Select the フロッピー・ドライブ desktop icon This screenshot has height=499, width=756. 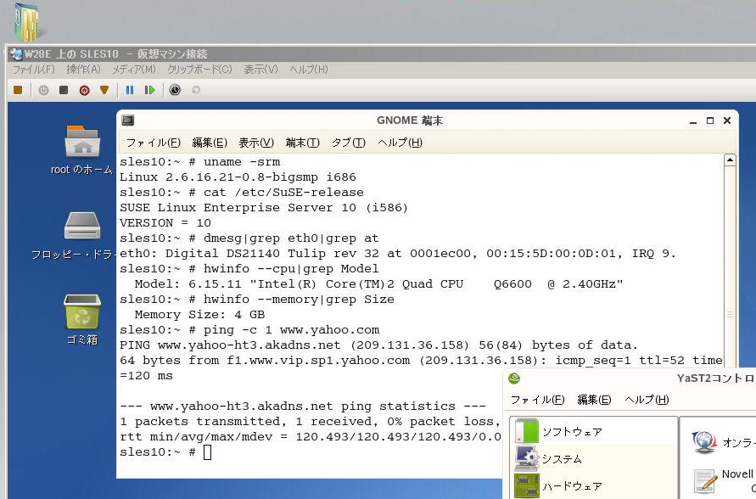[x=82, y=225]
